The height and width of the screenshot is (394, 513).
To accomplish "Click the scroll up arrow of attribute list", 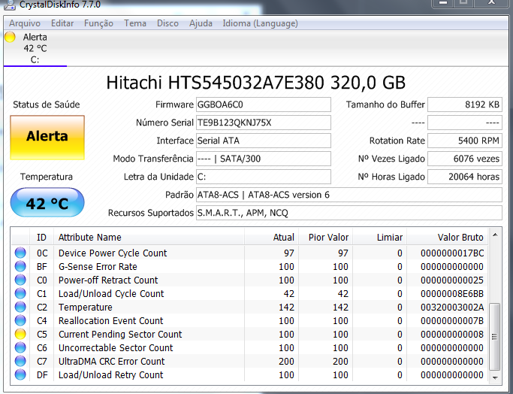I will 495,235.
